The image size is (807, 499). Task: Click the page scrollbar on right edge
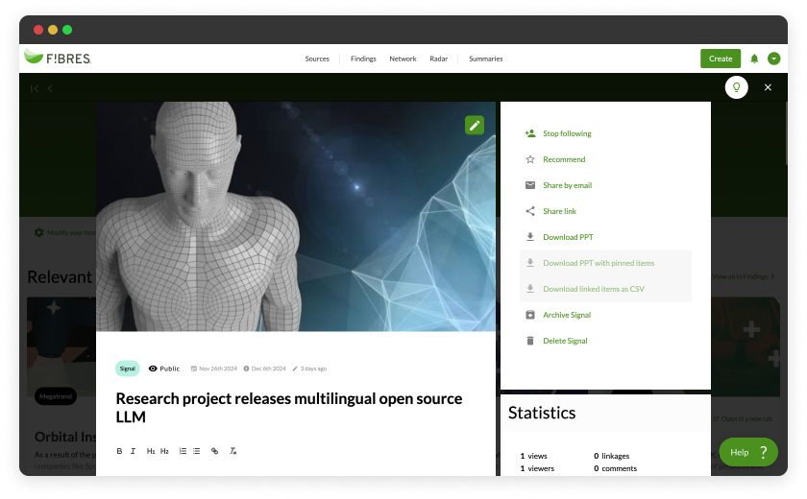click(786, 133)
